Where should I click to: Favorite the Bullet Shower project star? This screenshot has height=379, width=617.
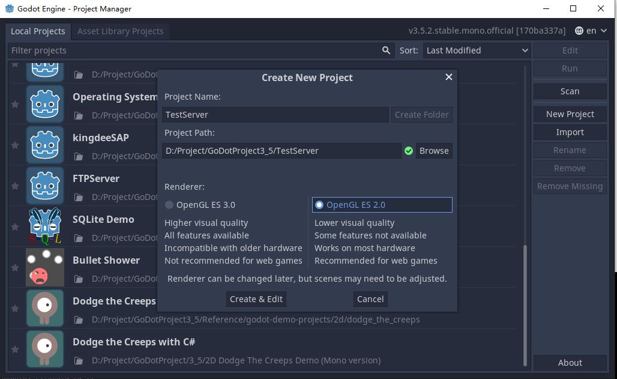pos(15,267)
